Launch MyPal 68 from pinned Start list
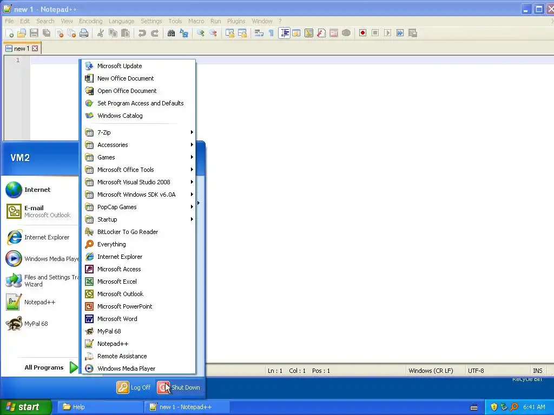Screen dimensions: 554x415 41,324
